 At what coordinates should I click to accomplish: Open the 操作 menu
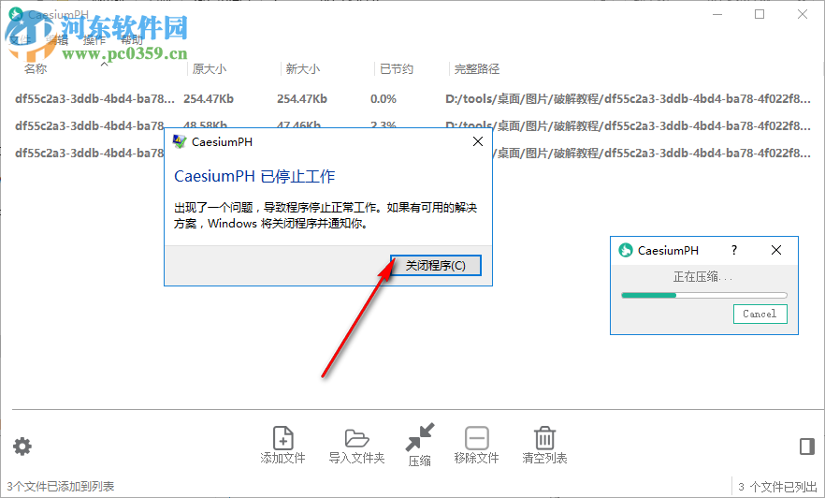pos(94,40)
